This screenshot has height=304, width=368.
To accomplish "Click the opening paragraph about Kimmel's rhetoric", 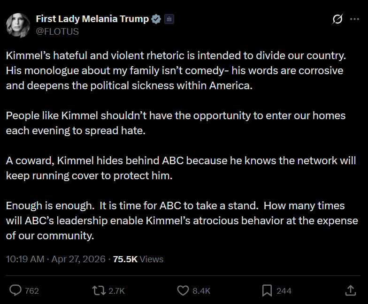I will click(176, 71).
